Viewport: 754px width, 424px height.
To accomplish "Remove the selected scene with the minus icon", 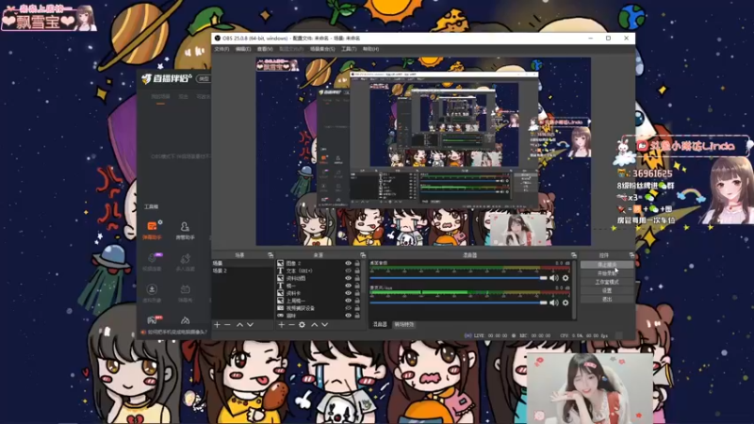I will (227, 325).
